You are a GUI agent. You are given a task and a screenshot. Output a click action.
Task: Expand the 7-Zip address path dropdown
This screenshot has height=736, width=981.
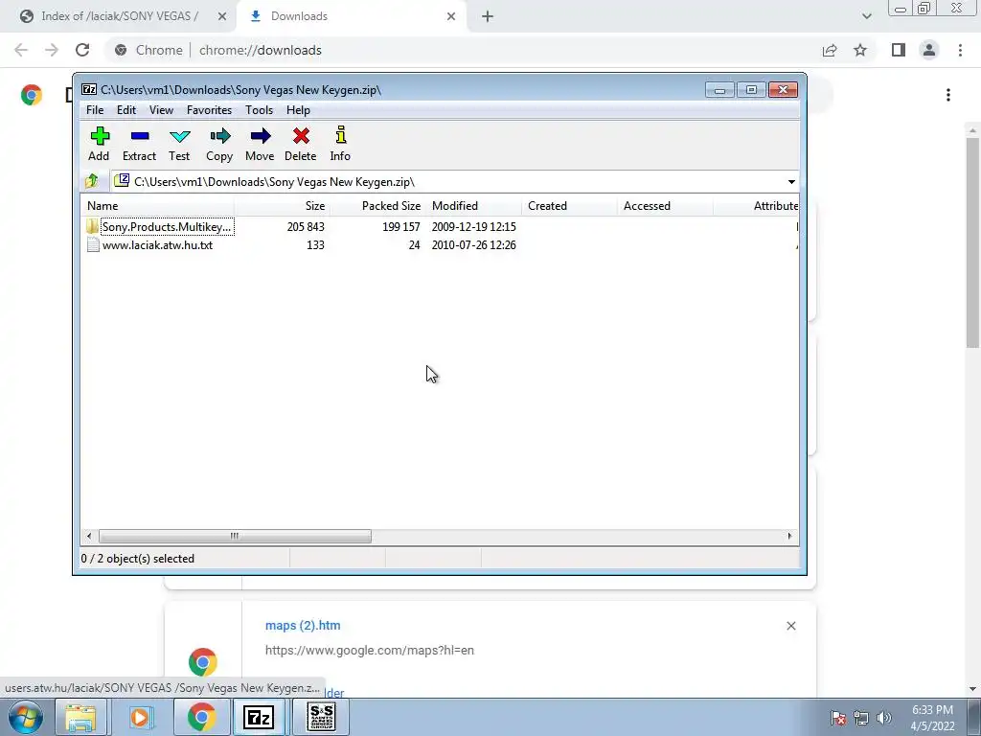[791, 182]
